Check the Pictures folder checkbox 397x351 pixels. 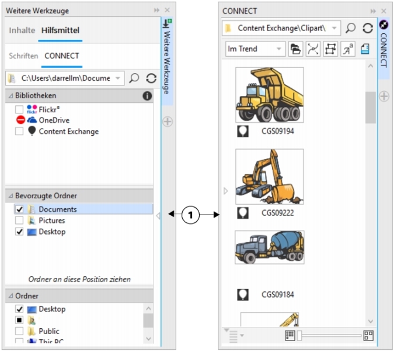(x=19, y=221)
